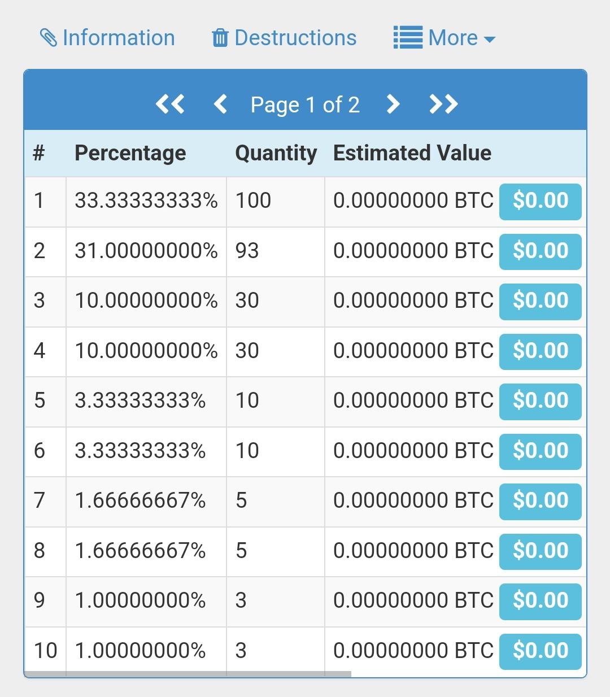
Task: Go to previous page with left chevron
Action: click(x=220, y=104)
